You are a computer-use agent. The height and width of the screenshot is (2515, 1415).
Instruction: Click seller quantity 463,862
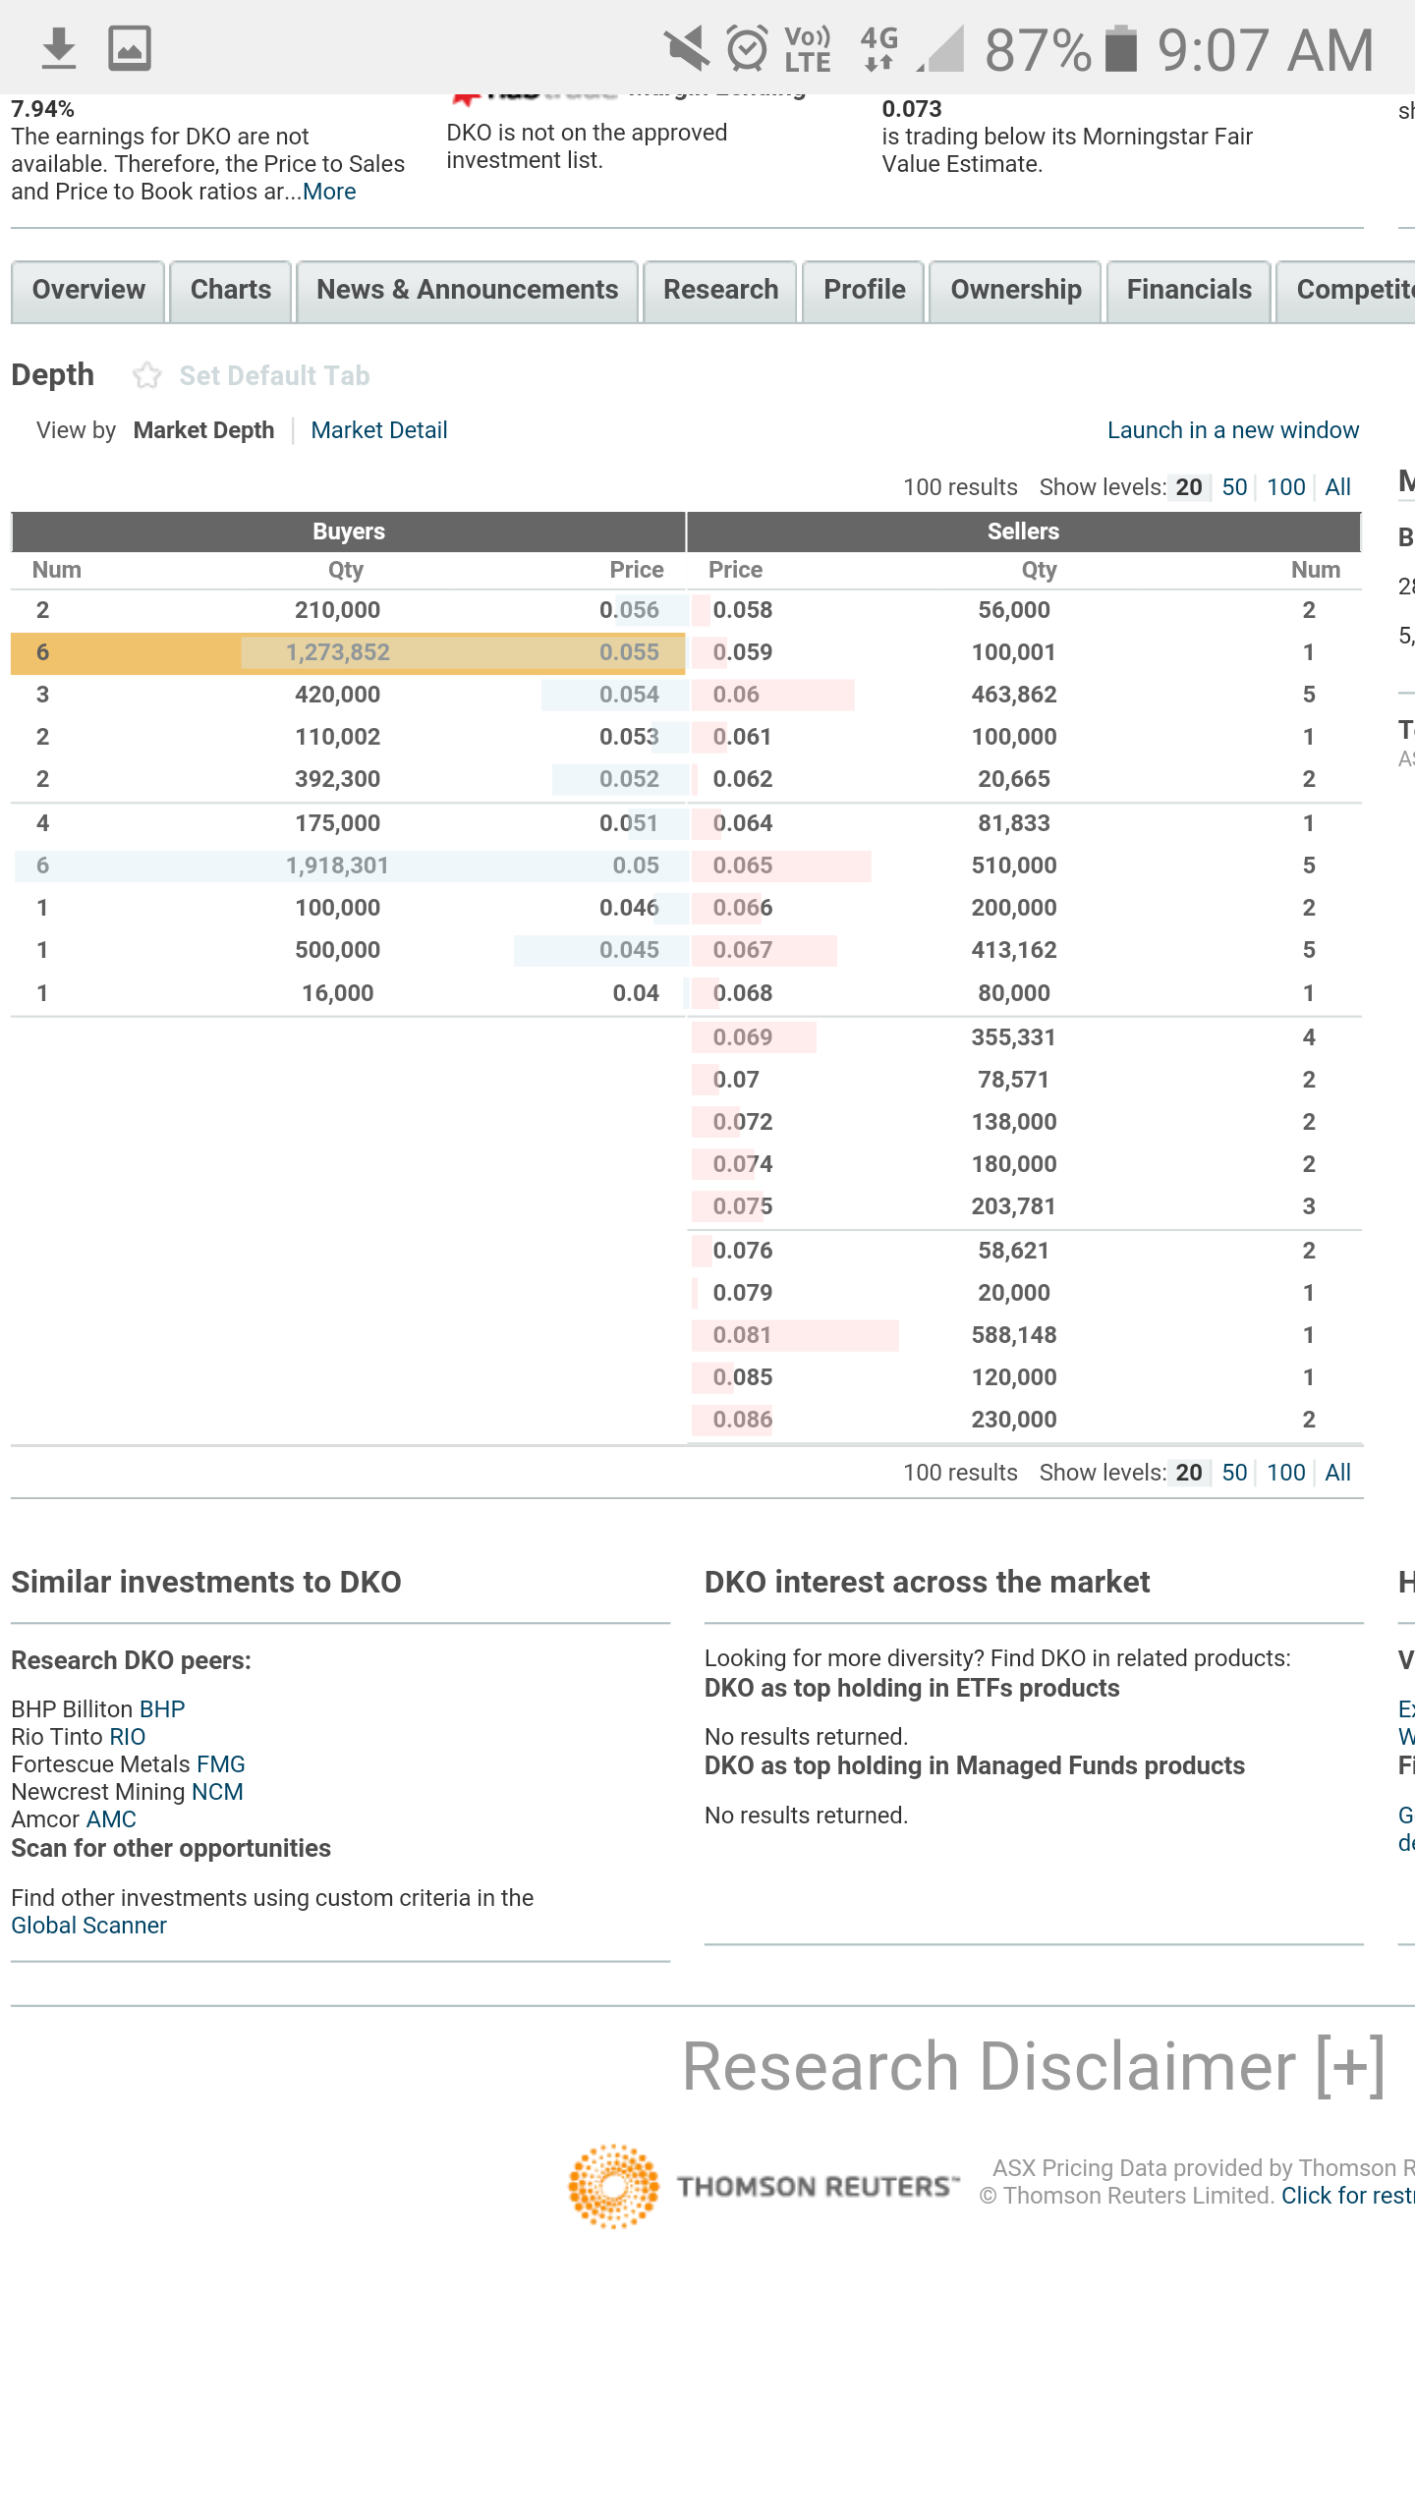pyautogui.click(x=1014, y=695)
